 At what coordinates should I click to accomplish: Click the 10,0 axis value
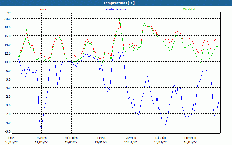pyautogui.click(x=8, y=62)
